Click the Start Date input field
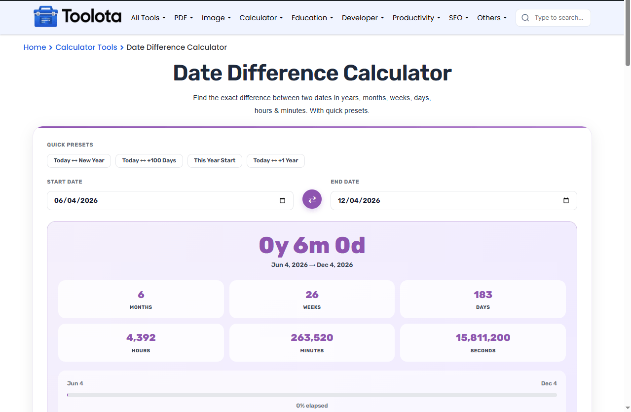 click(x=170, y=200)
